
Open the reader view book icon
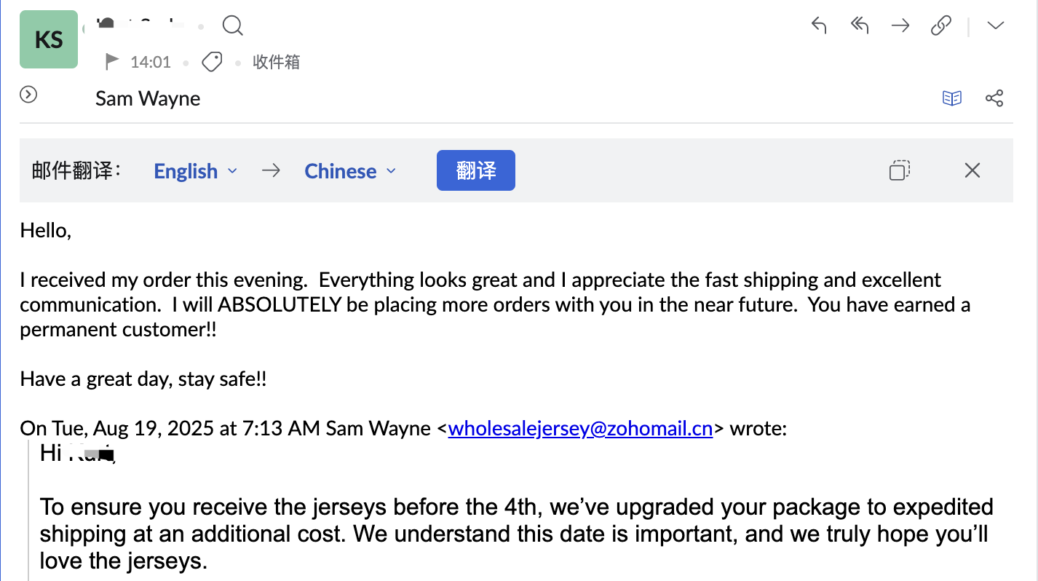[x=951, y=98]
